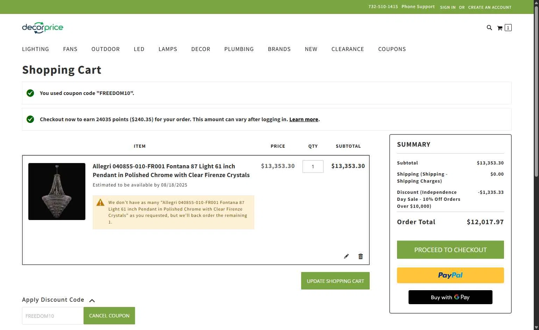
Task: Remove item using the trash can icon
Action: point(361,256)
